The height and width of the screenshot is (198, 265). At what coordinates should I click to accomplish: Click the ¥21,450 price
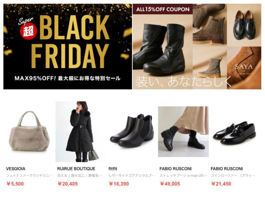pyautogui.click(x=221, y=184)
